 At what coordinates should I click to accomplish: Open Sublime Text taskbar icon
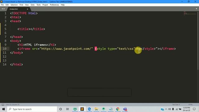[82, 109]
